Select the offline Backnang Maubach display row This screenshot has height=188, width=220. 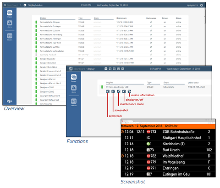tap(110, 55)
